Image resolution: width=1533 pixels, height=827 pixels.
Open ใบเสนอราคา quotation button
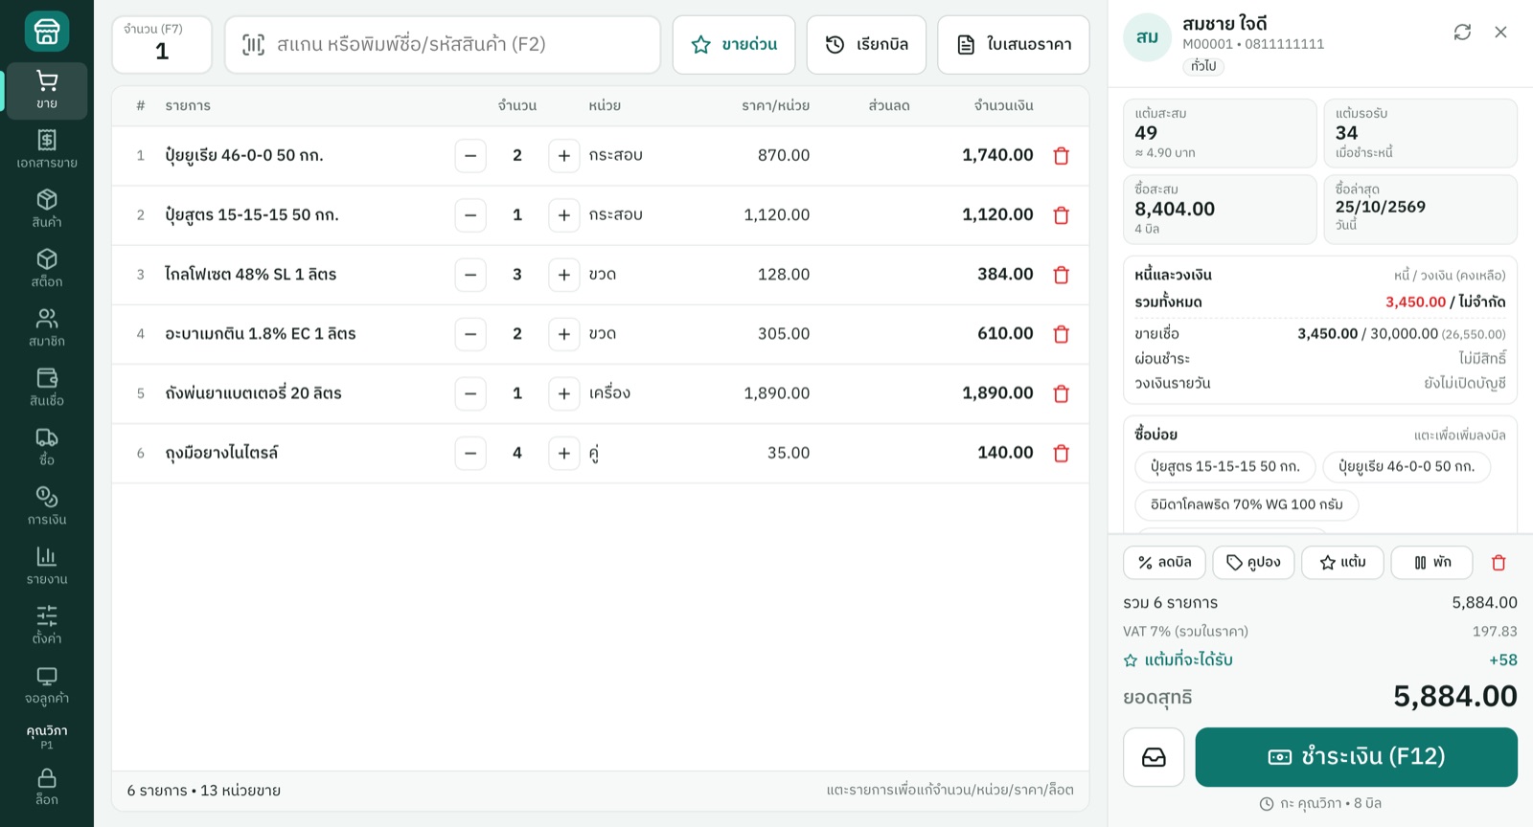1014,44
